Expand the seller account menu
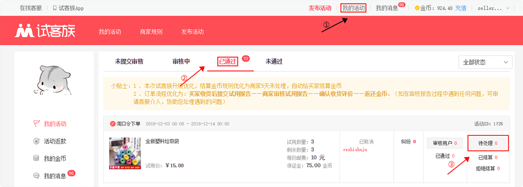The width and height of the screenshot is (523, 187). [494, 8]
